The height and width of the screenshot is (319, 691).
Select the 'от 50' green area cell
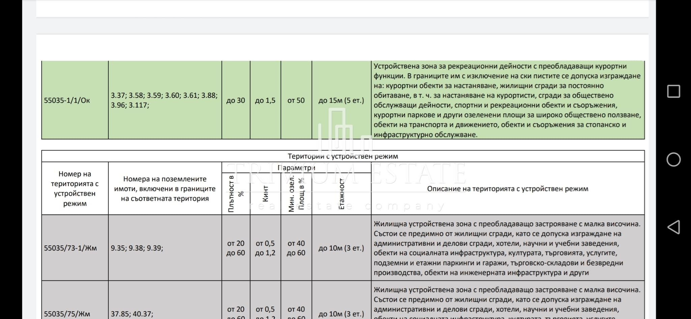point(296,100)
